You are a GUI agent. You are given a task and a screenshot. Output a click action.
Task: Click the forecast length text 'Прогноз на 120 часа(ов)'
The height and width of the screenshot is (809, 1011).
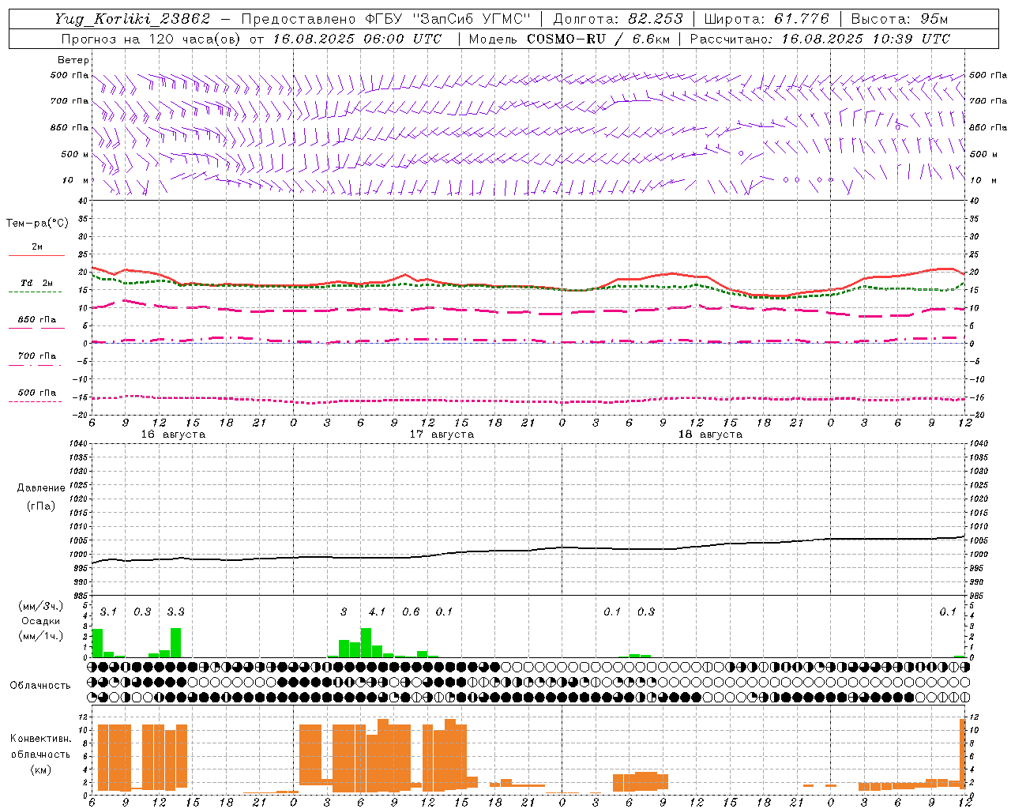pos(151,39)
